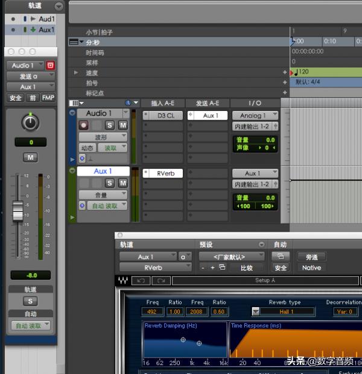Click the 插入 A-E column header
This screenshot has width=362, height=374.
pyautogui.click(x=163, y=103)
